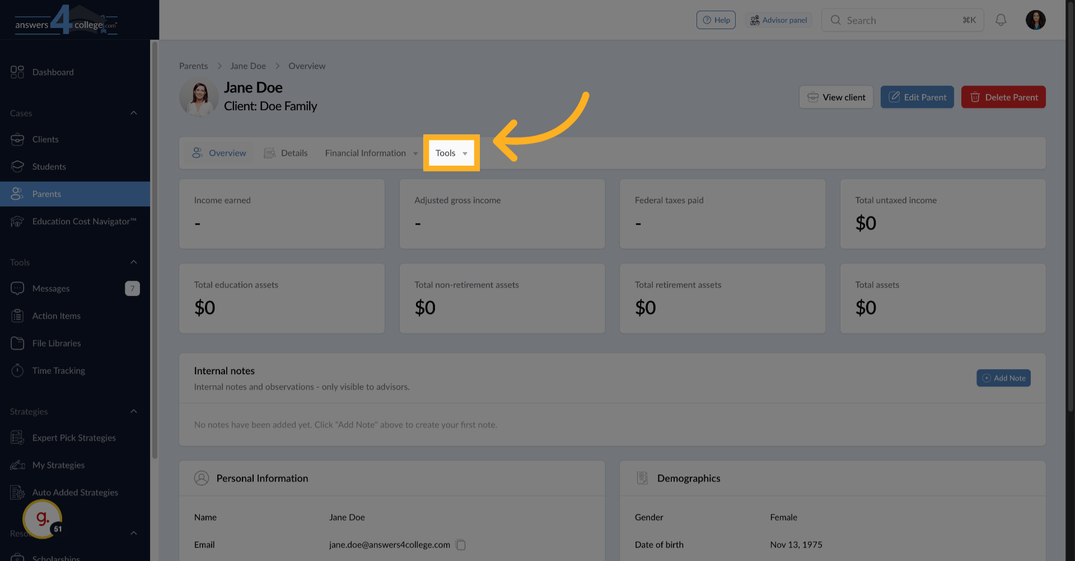Image resolution: width=1075 pixels, height=561 pixels.
Task: Click the Add Note button
Action: pos(1003,378)
